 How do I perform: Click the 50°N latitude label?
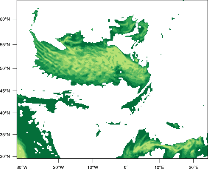(x=5, y=68)
